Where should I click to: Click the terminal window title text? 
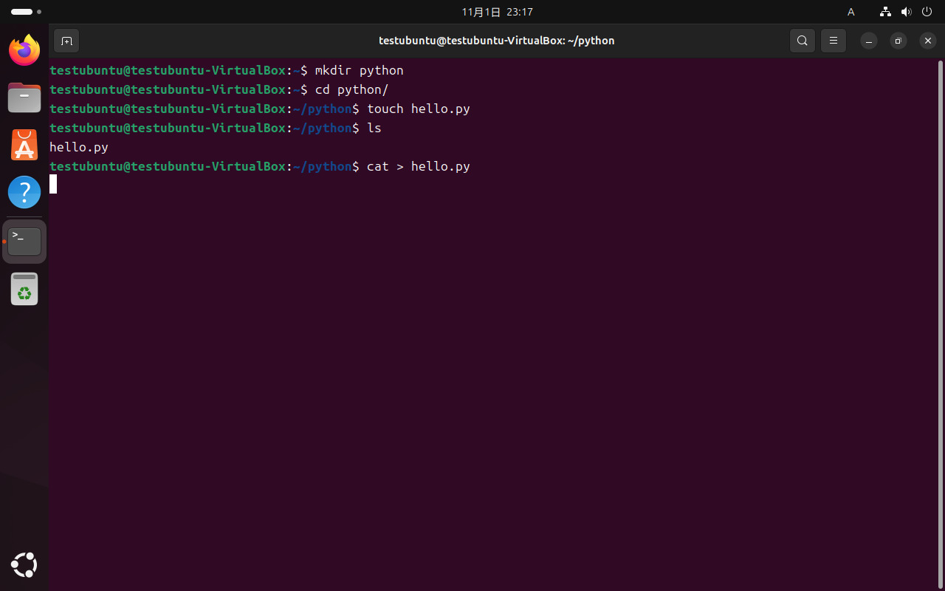pos(496,41)
